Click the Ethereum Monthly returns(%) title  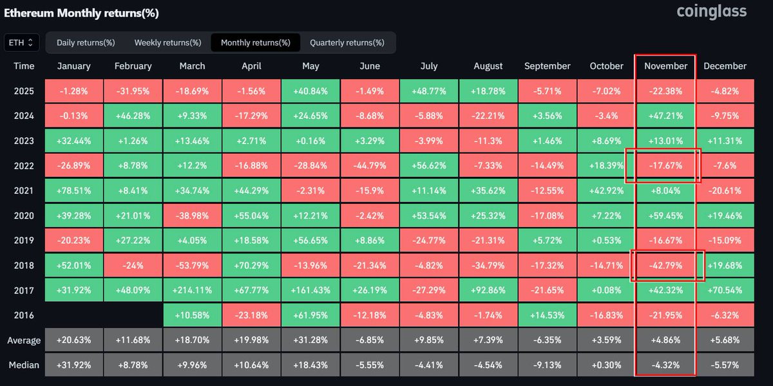pos(81,13)
